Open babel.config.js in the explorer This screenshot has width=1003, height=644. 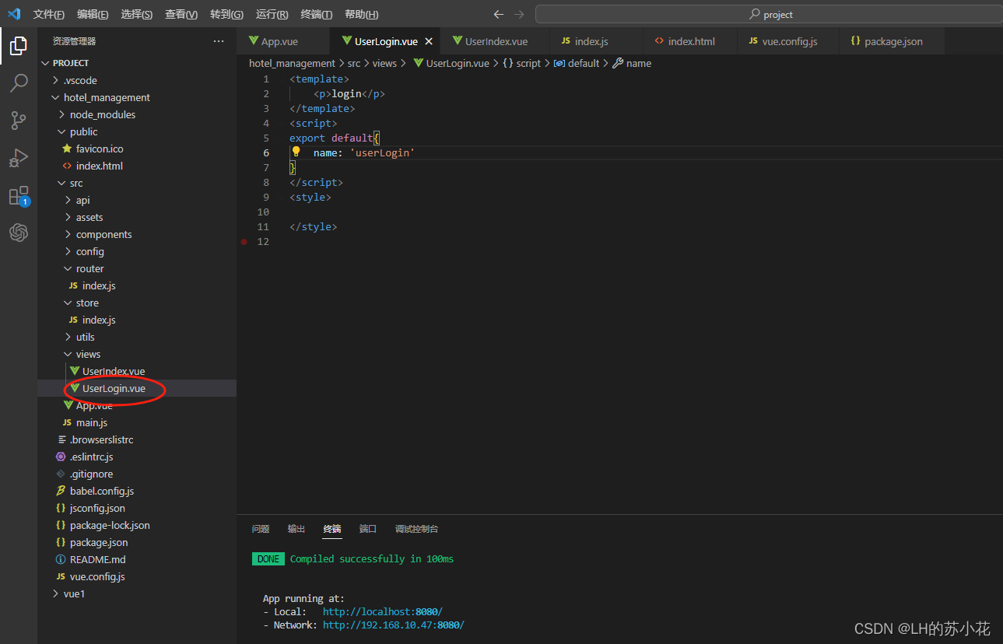pyautogui.click(x=137, y=491)
